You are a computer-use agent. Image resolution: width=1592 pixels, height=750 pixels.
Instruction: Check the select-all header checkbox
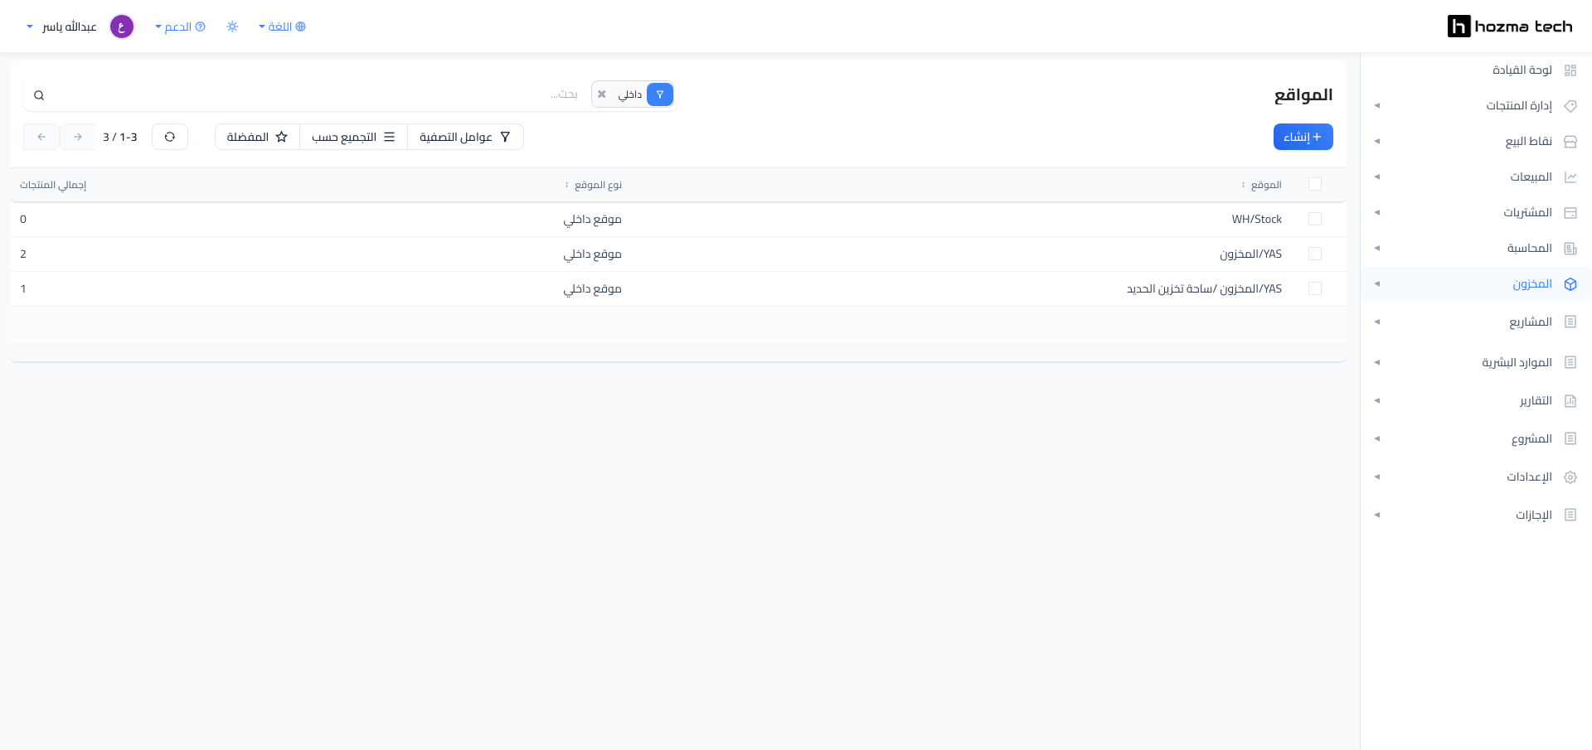(1315, 184)
